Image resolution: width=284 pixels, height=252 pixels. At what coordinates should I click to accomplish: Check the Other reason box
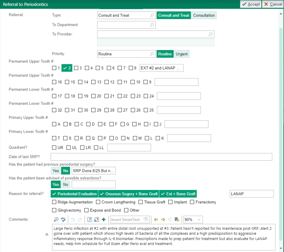[x=126, y=210]
